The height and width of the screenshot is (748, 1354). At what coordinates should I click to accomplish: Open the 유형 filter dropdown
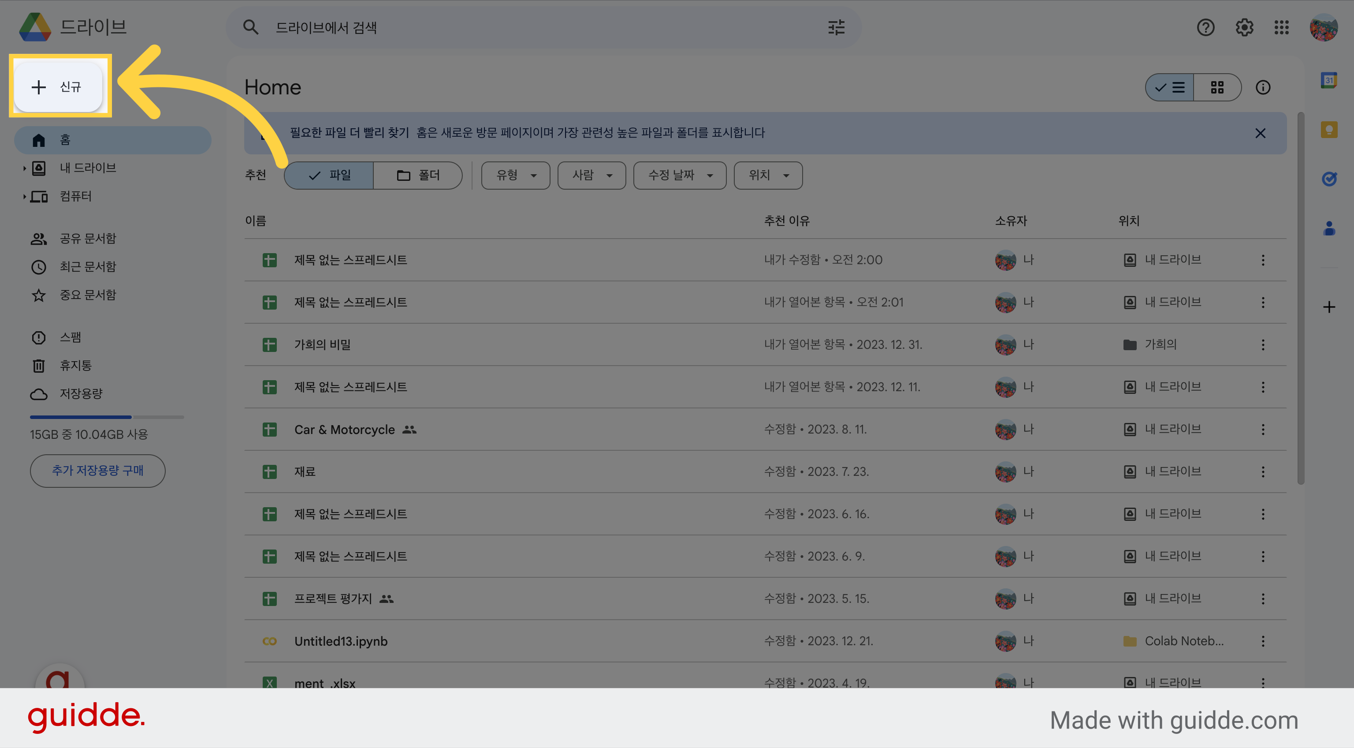[516, 175]
